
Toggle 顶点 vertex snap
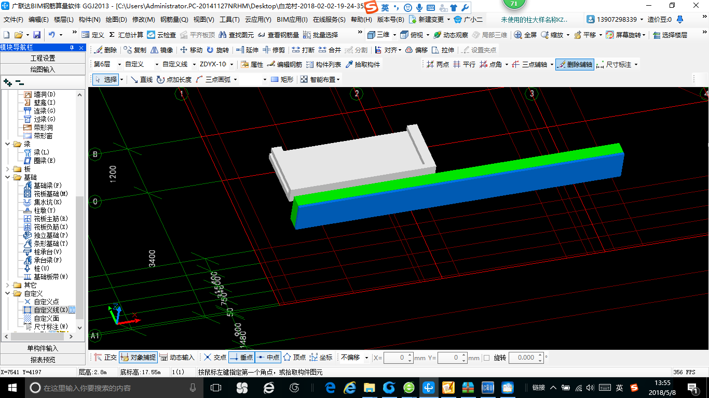(294, 358)
